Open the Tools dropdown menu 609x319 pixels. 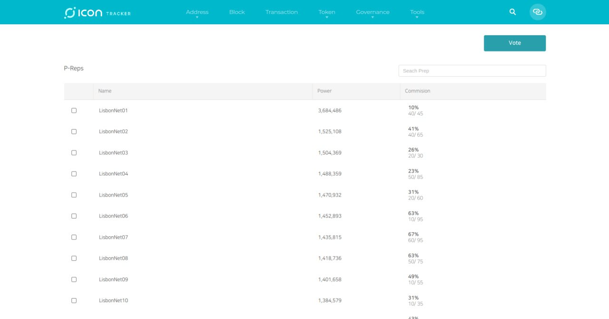pos(417,12)
